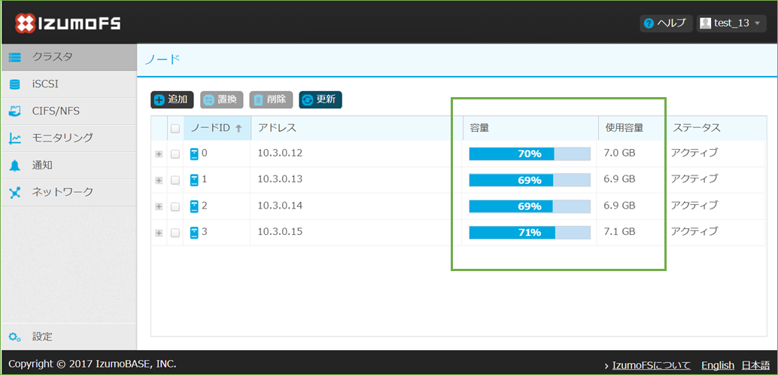This screenshot has height=375, width=778.
Task: Select the checkbox for node 3
Action: coord(175,233)
